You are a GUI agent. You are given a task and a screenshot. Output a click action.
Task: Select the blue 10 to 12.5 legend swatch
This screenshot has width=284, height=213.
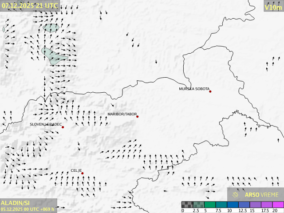pos(233,205)
